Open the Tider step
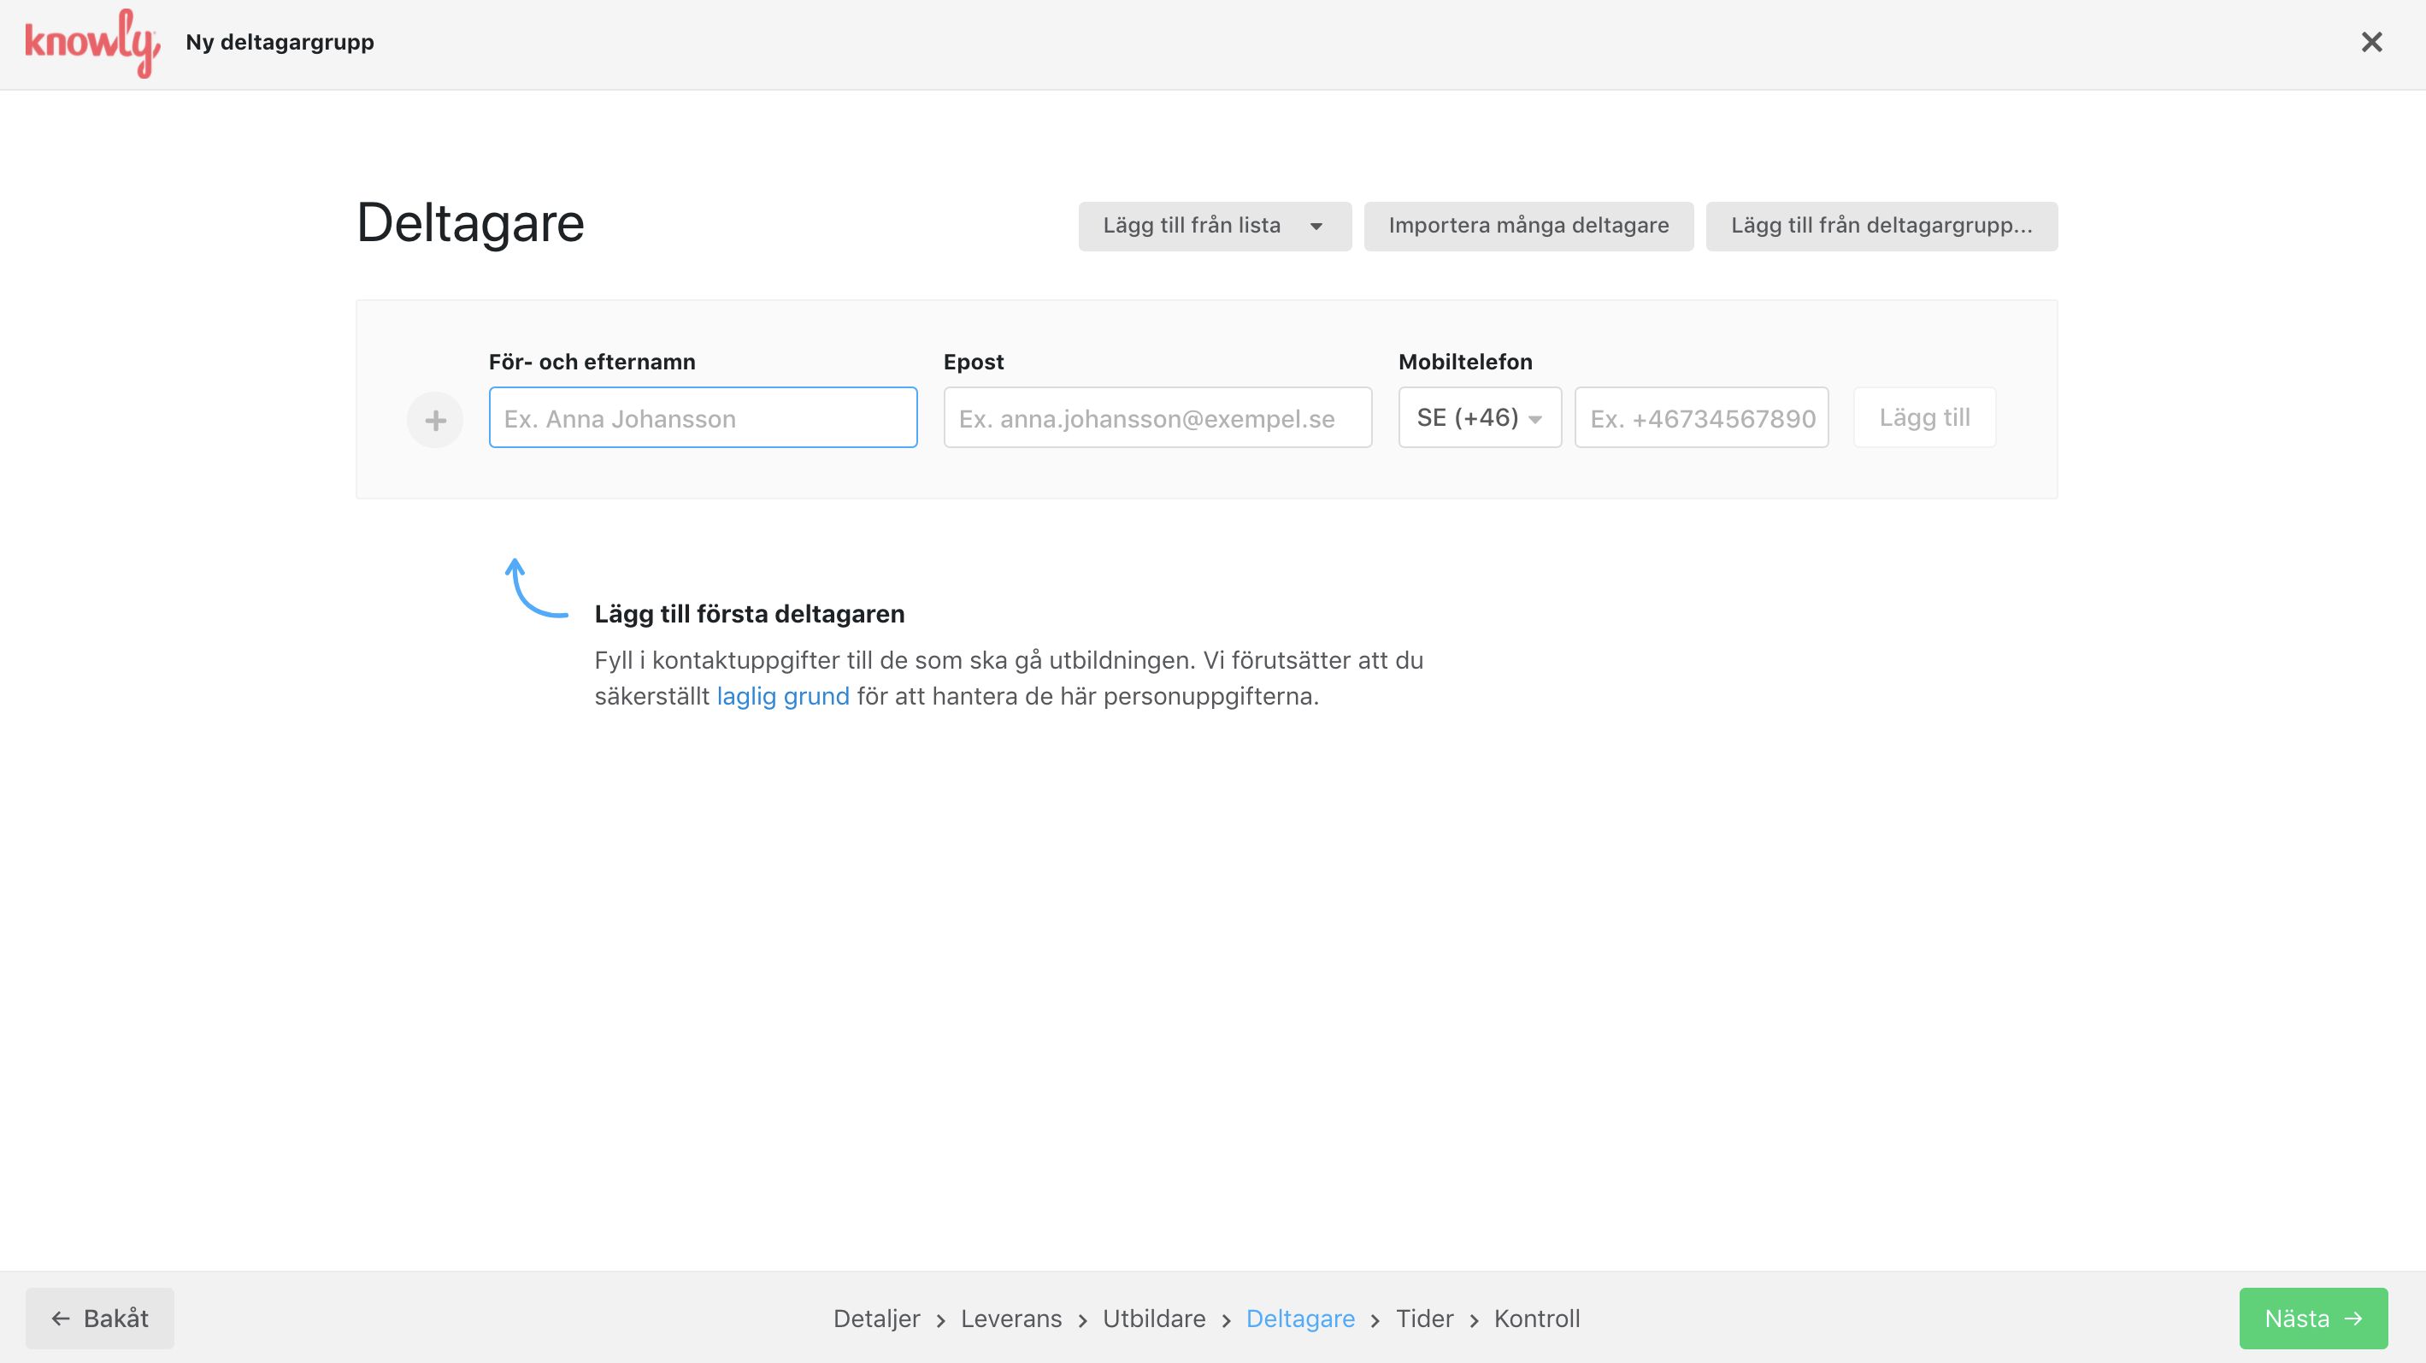Screen dimensions: 2426x1363 (x=1424, y=1319)
